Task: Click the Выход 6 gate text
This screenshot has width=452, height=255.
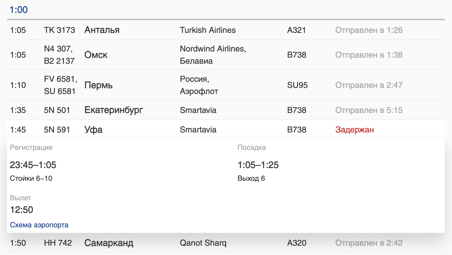Action: coord(251,178)
